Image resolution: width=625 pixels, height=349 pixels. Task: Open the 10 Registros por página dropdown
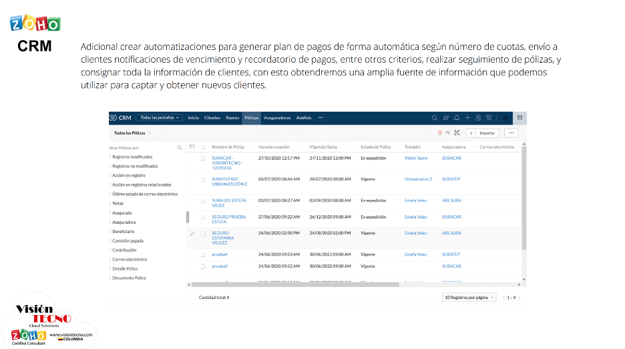click(469, 298)
